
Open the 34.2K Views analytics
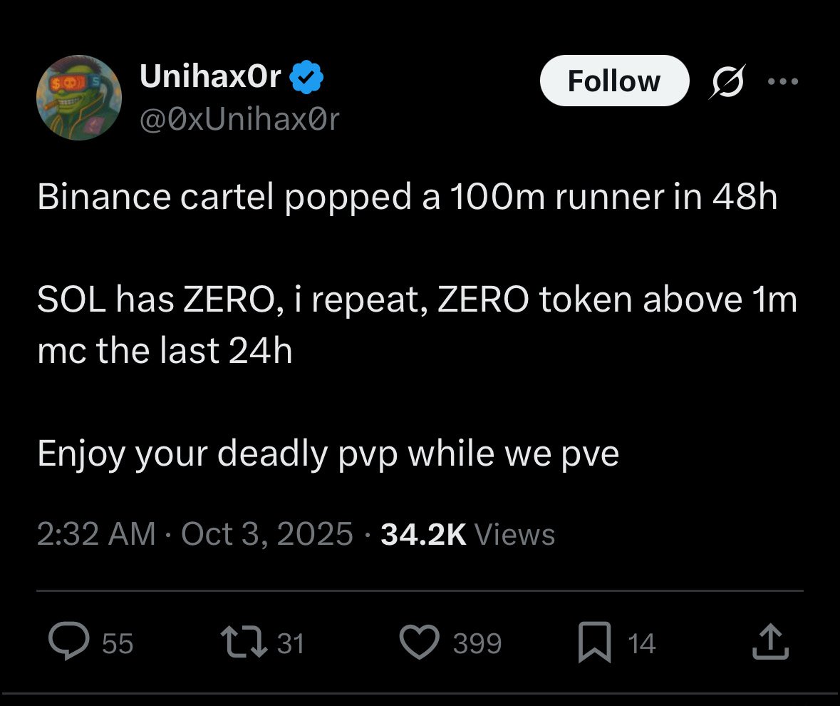click(x=467, y=534)
